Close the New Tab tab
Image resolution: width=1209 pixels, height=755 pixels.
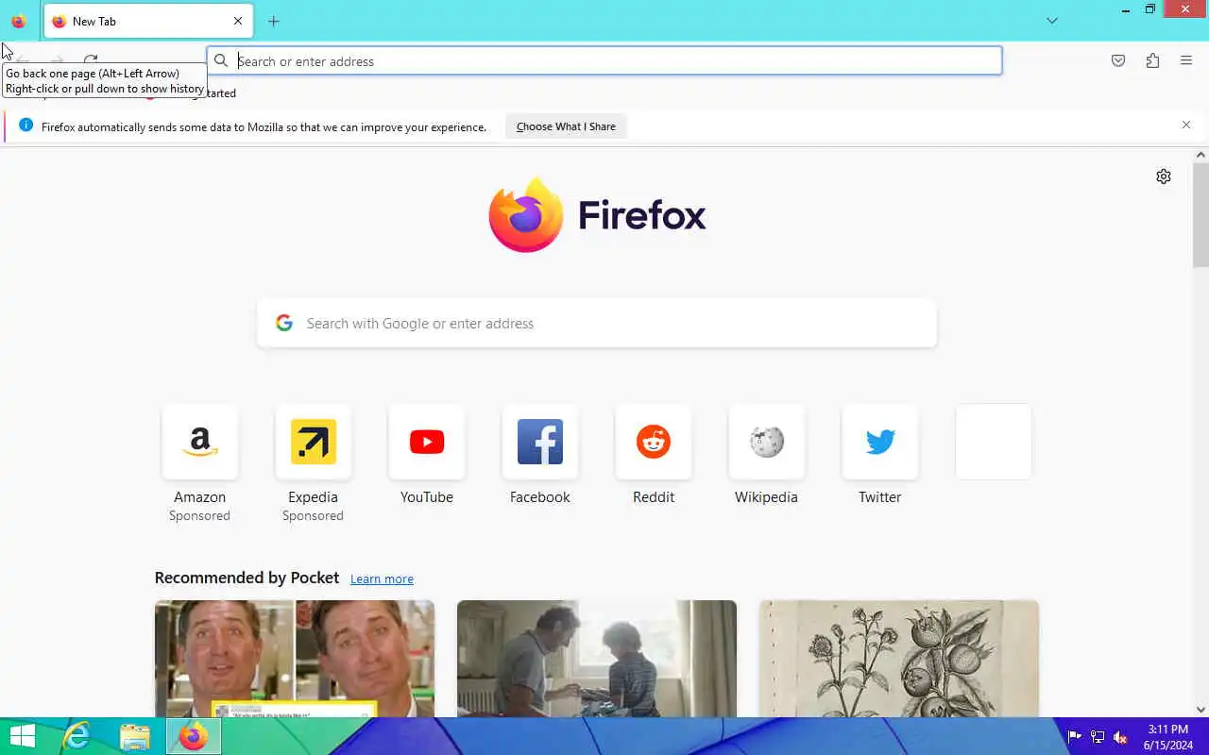(x=238, y=21)
